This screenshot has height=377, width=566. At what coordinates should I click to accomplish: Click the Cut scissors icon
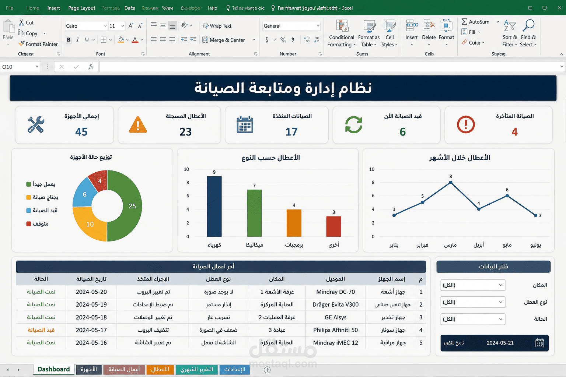22,22
